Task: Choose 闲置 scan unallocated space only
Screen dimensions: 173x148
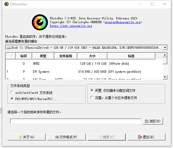Action: (92, 91)
